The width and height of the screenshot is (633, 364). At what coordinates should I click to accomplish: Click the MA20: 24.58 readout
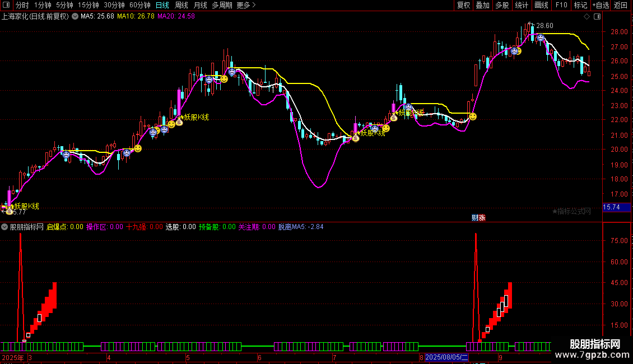(x=176, y=17)
